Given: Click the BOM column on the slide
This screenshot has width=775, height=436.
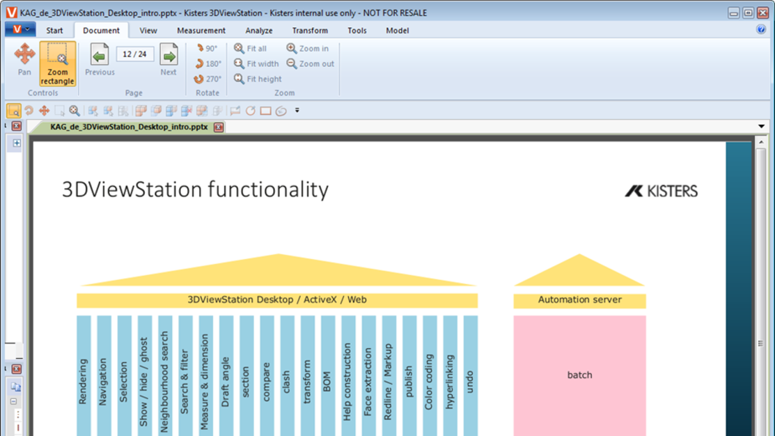Looking at the screenshot, I should [x=328, y=375].
